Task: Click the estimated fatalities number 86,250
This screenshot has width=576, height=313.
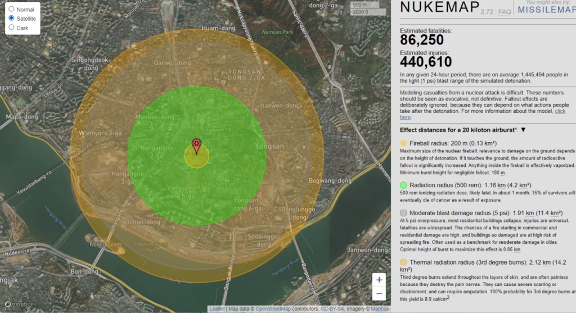Action: click(x=422, y=40)
